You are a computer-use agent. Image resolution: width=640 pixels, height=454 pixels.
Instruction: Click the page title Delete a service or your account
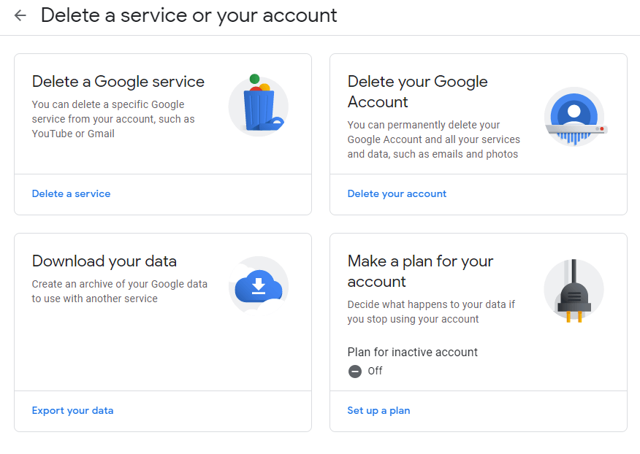(x=188, y=15)
